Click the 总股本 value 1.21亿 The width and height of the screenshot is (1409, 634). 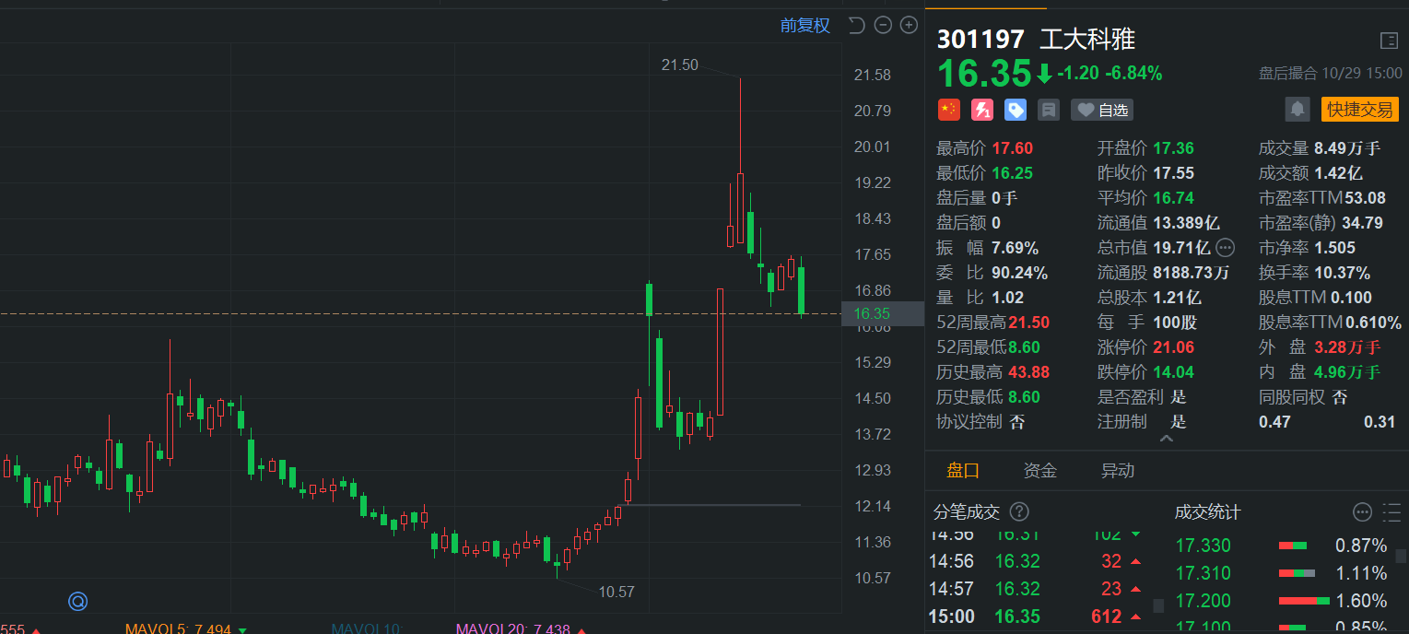(x=1177, y=298)
